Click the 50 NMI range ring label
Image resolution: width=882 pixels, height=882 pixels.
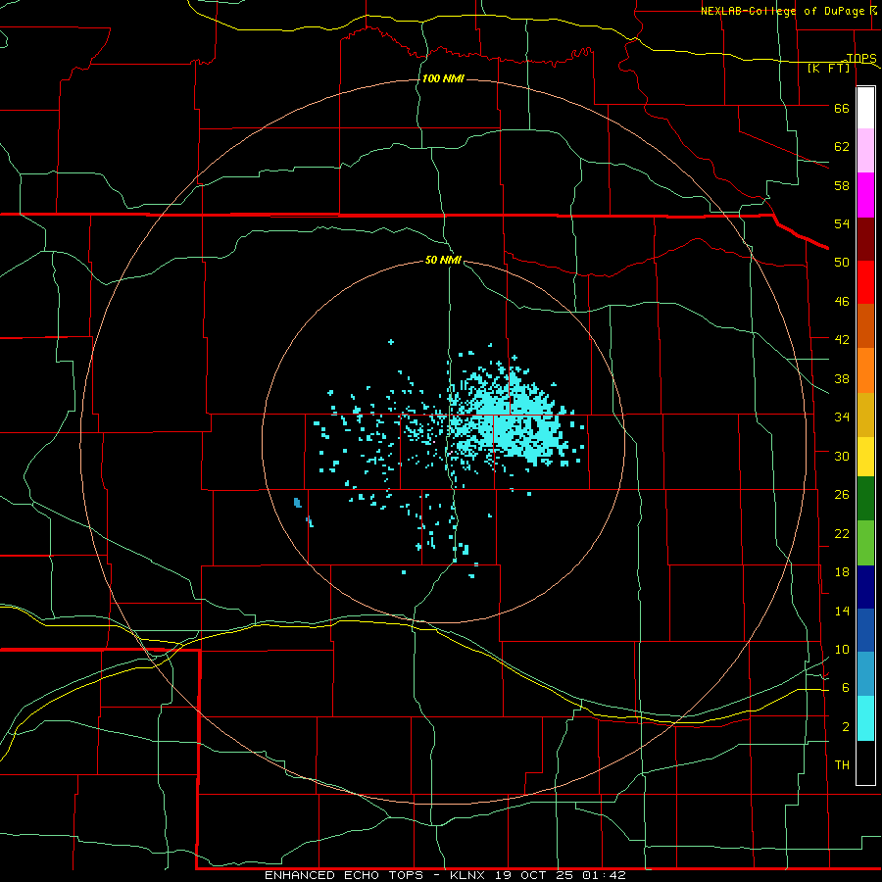(x=443, y=260)
